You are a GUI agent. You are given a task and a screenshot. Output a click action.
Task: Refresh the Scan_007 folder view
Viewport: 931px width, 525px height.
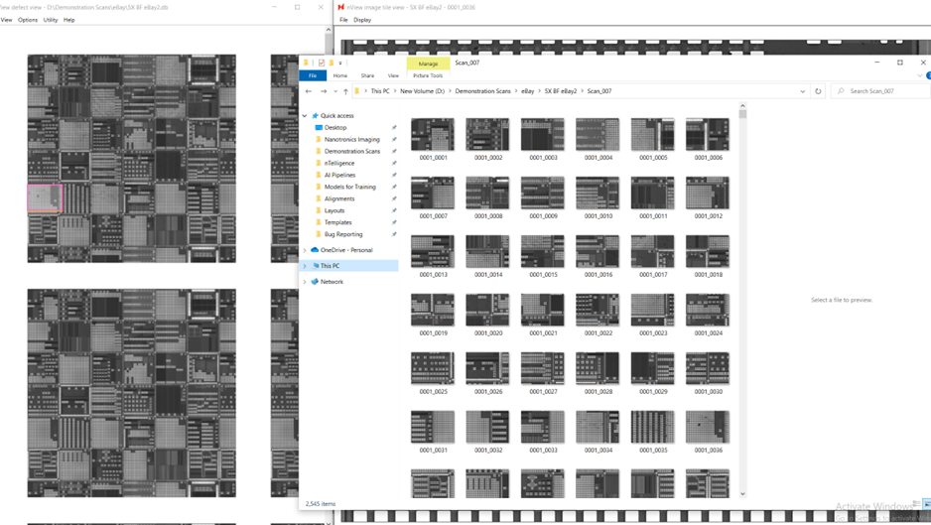[x=818, y=91]
